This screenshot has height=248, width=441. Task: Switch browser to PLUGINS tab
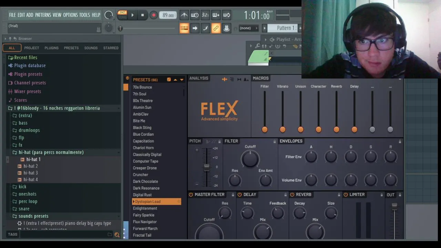coord(51,48)
